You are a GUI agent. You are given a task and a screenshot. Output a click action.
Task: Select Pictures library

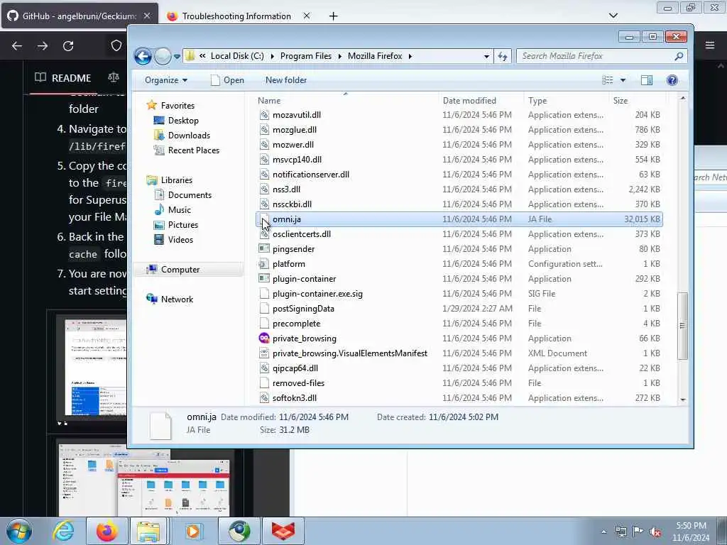(182, 225)
